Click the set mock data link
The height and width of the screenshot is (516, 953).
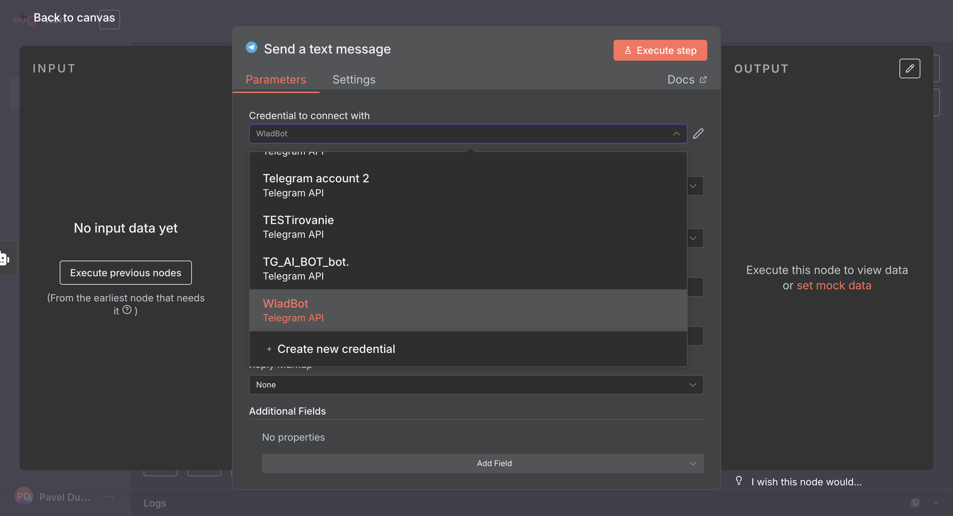click(834, 285)
